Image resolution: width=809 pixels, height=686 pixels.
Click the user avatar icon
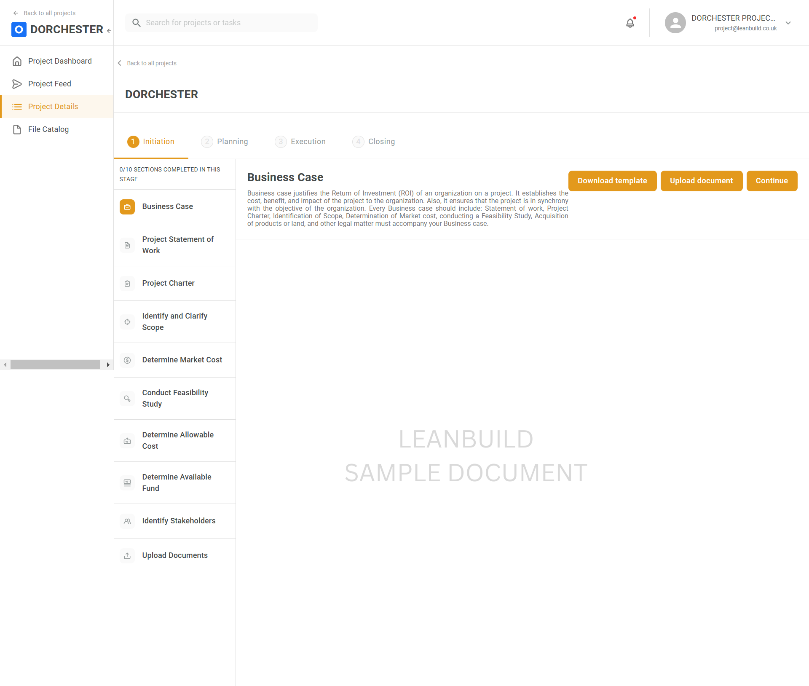(x=675, y=23)
